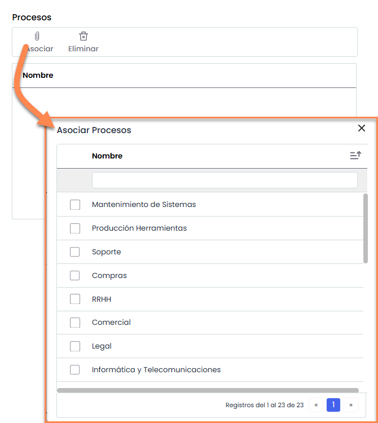Click the Asociar paperclip icon

37,37
